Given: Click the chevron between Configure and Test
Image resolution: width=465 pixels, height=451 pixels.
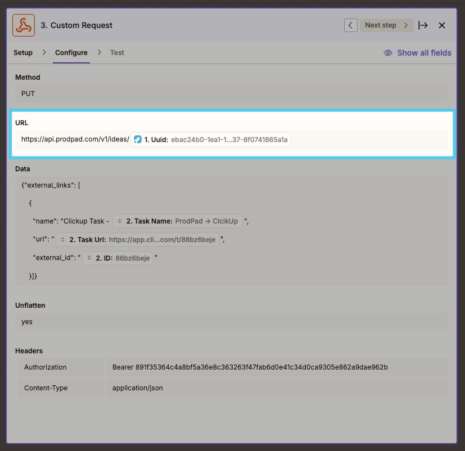Looking at the screenshot, I should [99, 52].
